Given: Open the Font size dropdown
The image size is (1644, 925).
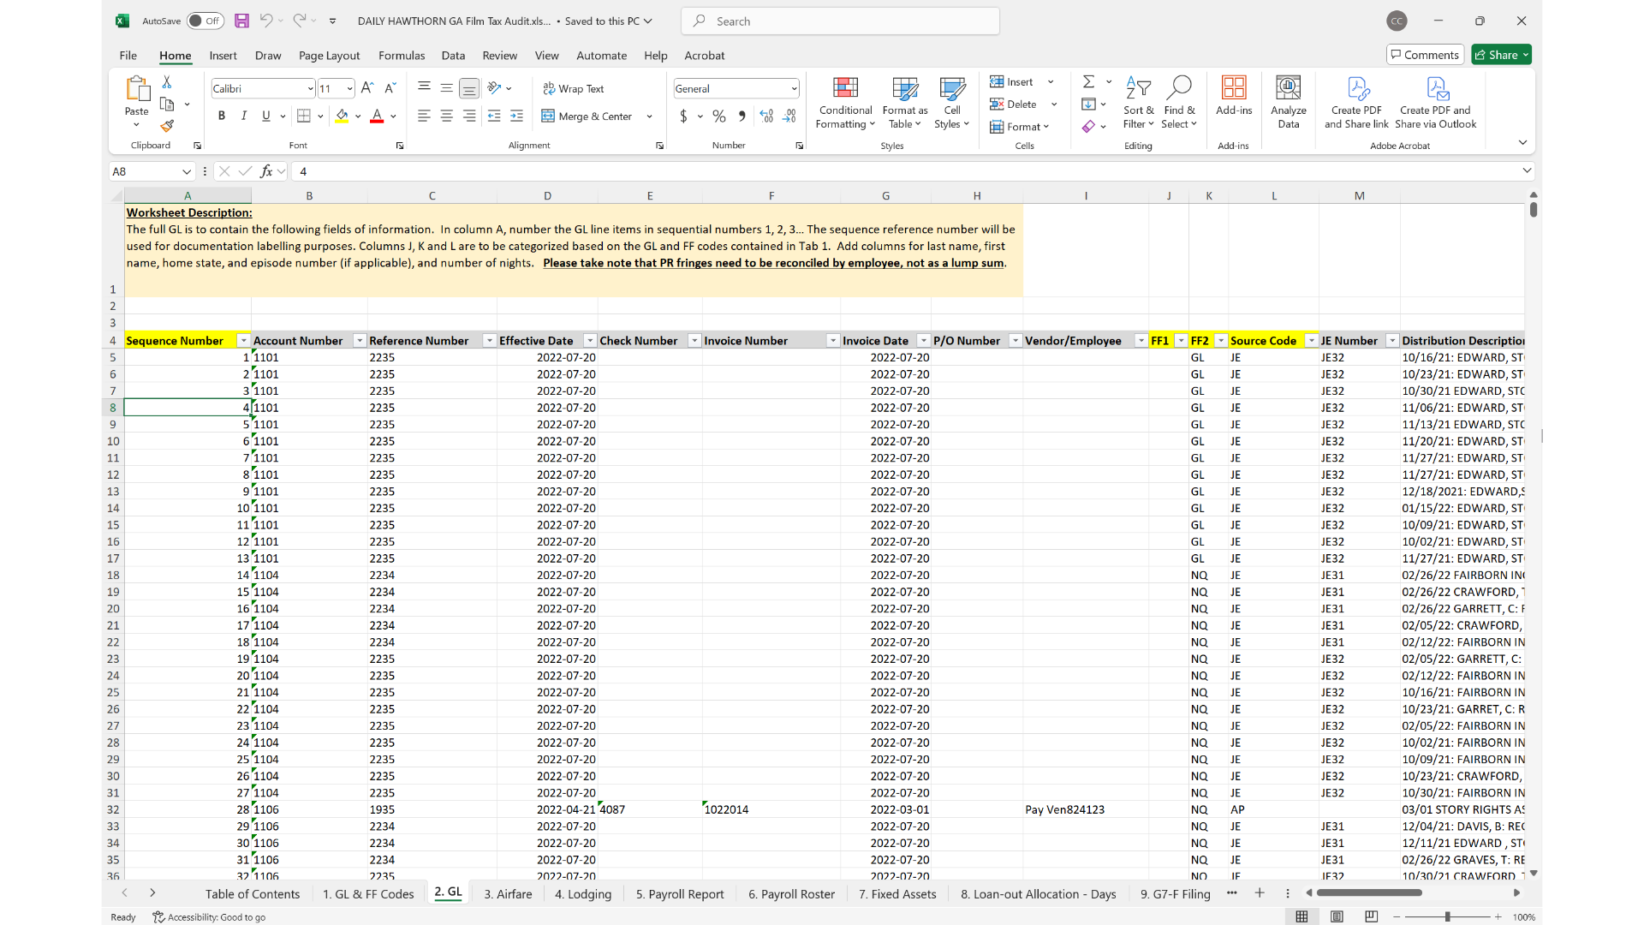Looking at the screenshot, I should [349, 88].
